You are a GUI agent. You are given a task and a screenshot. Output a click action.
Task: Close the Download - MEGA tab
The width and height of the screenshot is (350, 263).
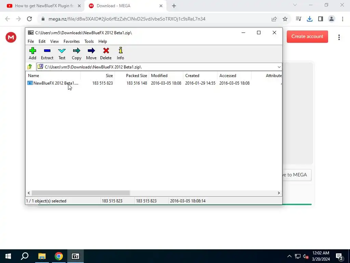[x=161, y=6]
